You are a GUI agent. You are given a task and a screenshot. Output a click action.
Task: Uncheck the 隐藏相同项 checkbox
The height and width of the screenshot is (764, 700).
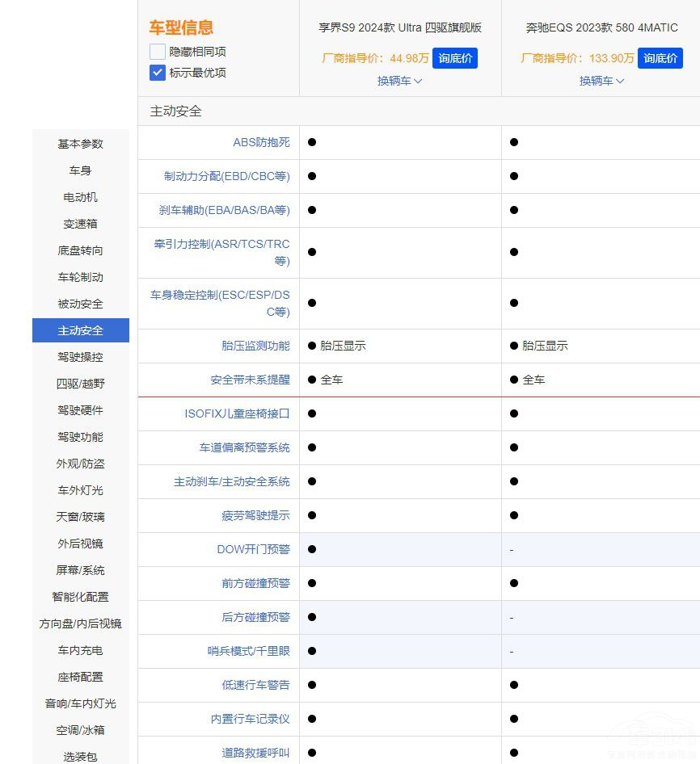tap(158, 51)
